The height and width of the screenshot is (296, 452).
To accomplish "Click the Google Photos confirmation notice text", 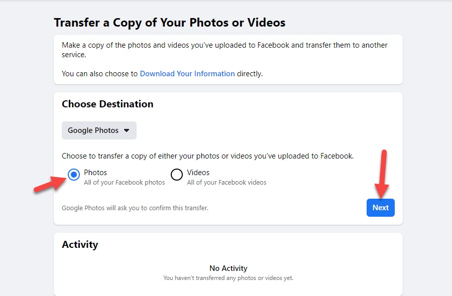I will click(135, 208).
